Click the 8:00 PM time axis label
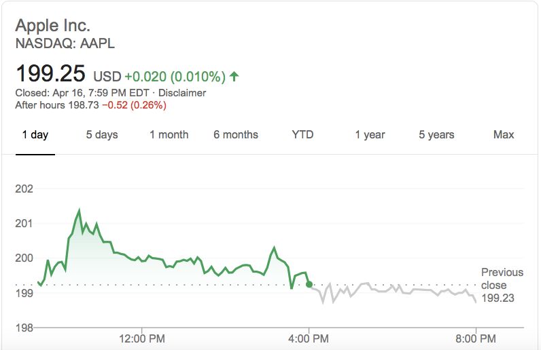 click(476, 338)
